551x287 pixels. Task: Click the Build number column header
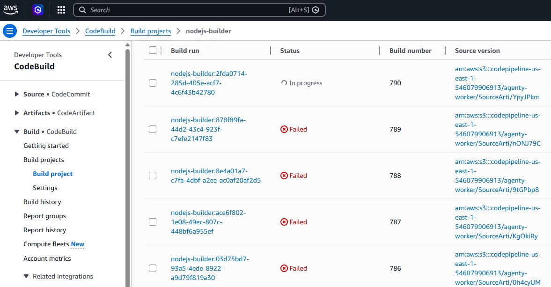(x=411, y=51)
